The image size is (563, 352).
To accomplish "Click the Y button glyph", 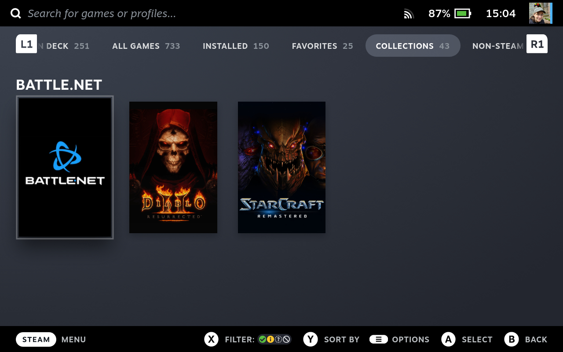I will pos(311,339).
